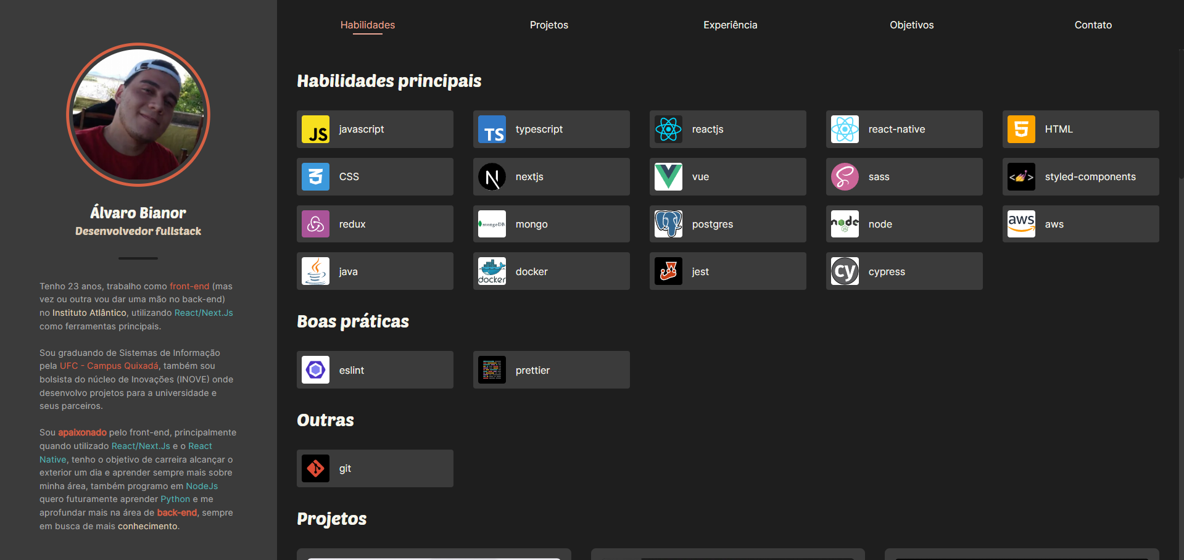The width and height of the screenshot is (1184, 560).
Task: Select the ESLint icon
Action: [x=315, y=369]
